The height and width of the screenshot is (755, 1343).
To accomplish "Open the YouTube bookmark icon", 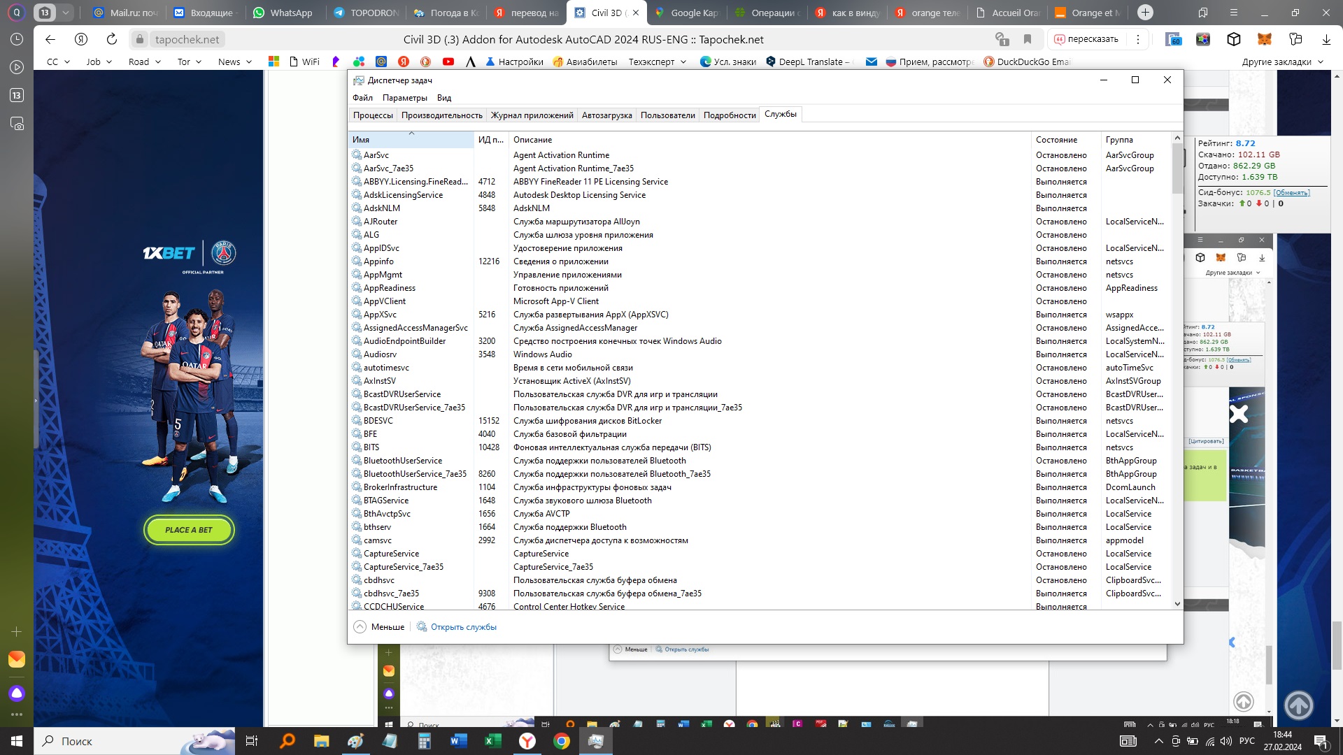I will pos(448,62).
